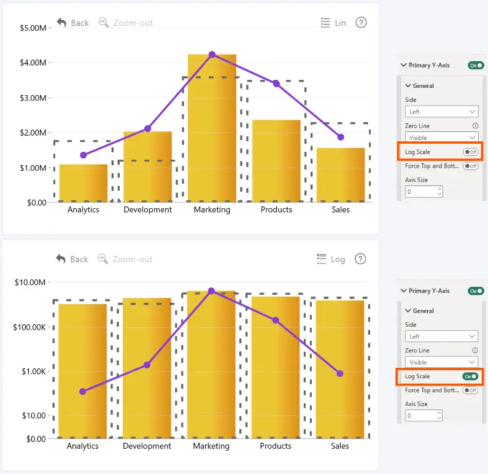Turn on Log Scale toggle in upper panel

click(471, 152)
